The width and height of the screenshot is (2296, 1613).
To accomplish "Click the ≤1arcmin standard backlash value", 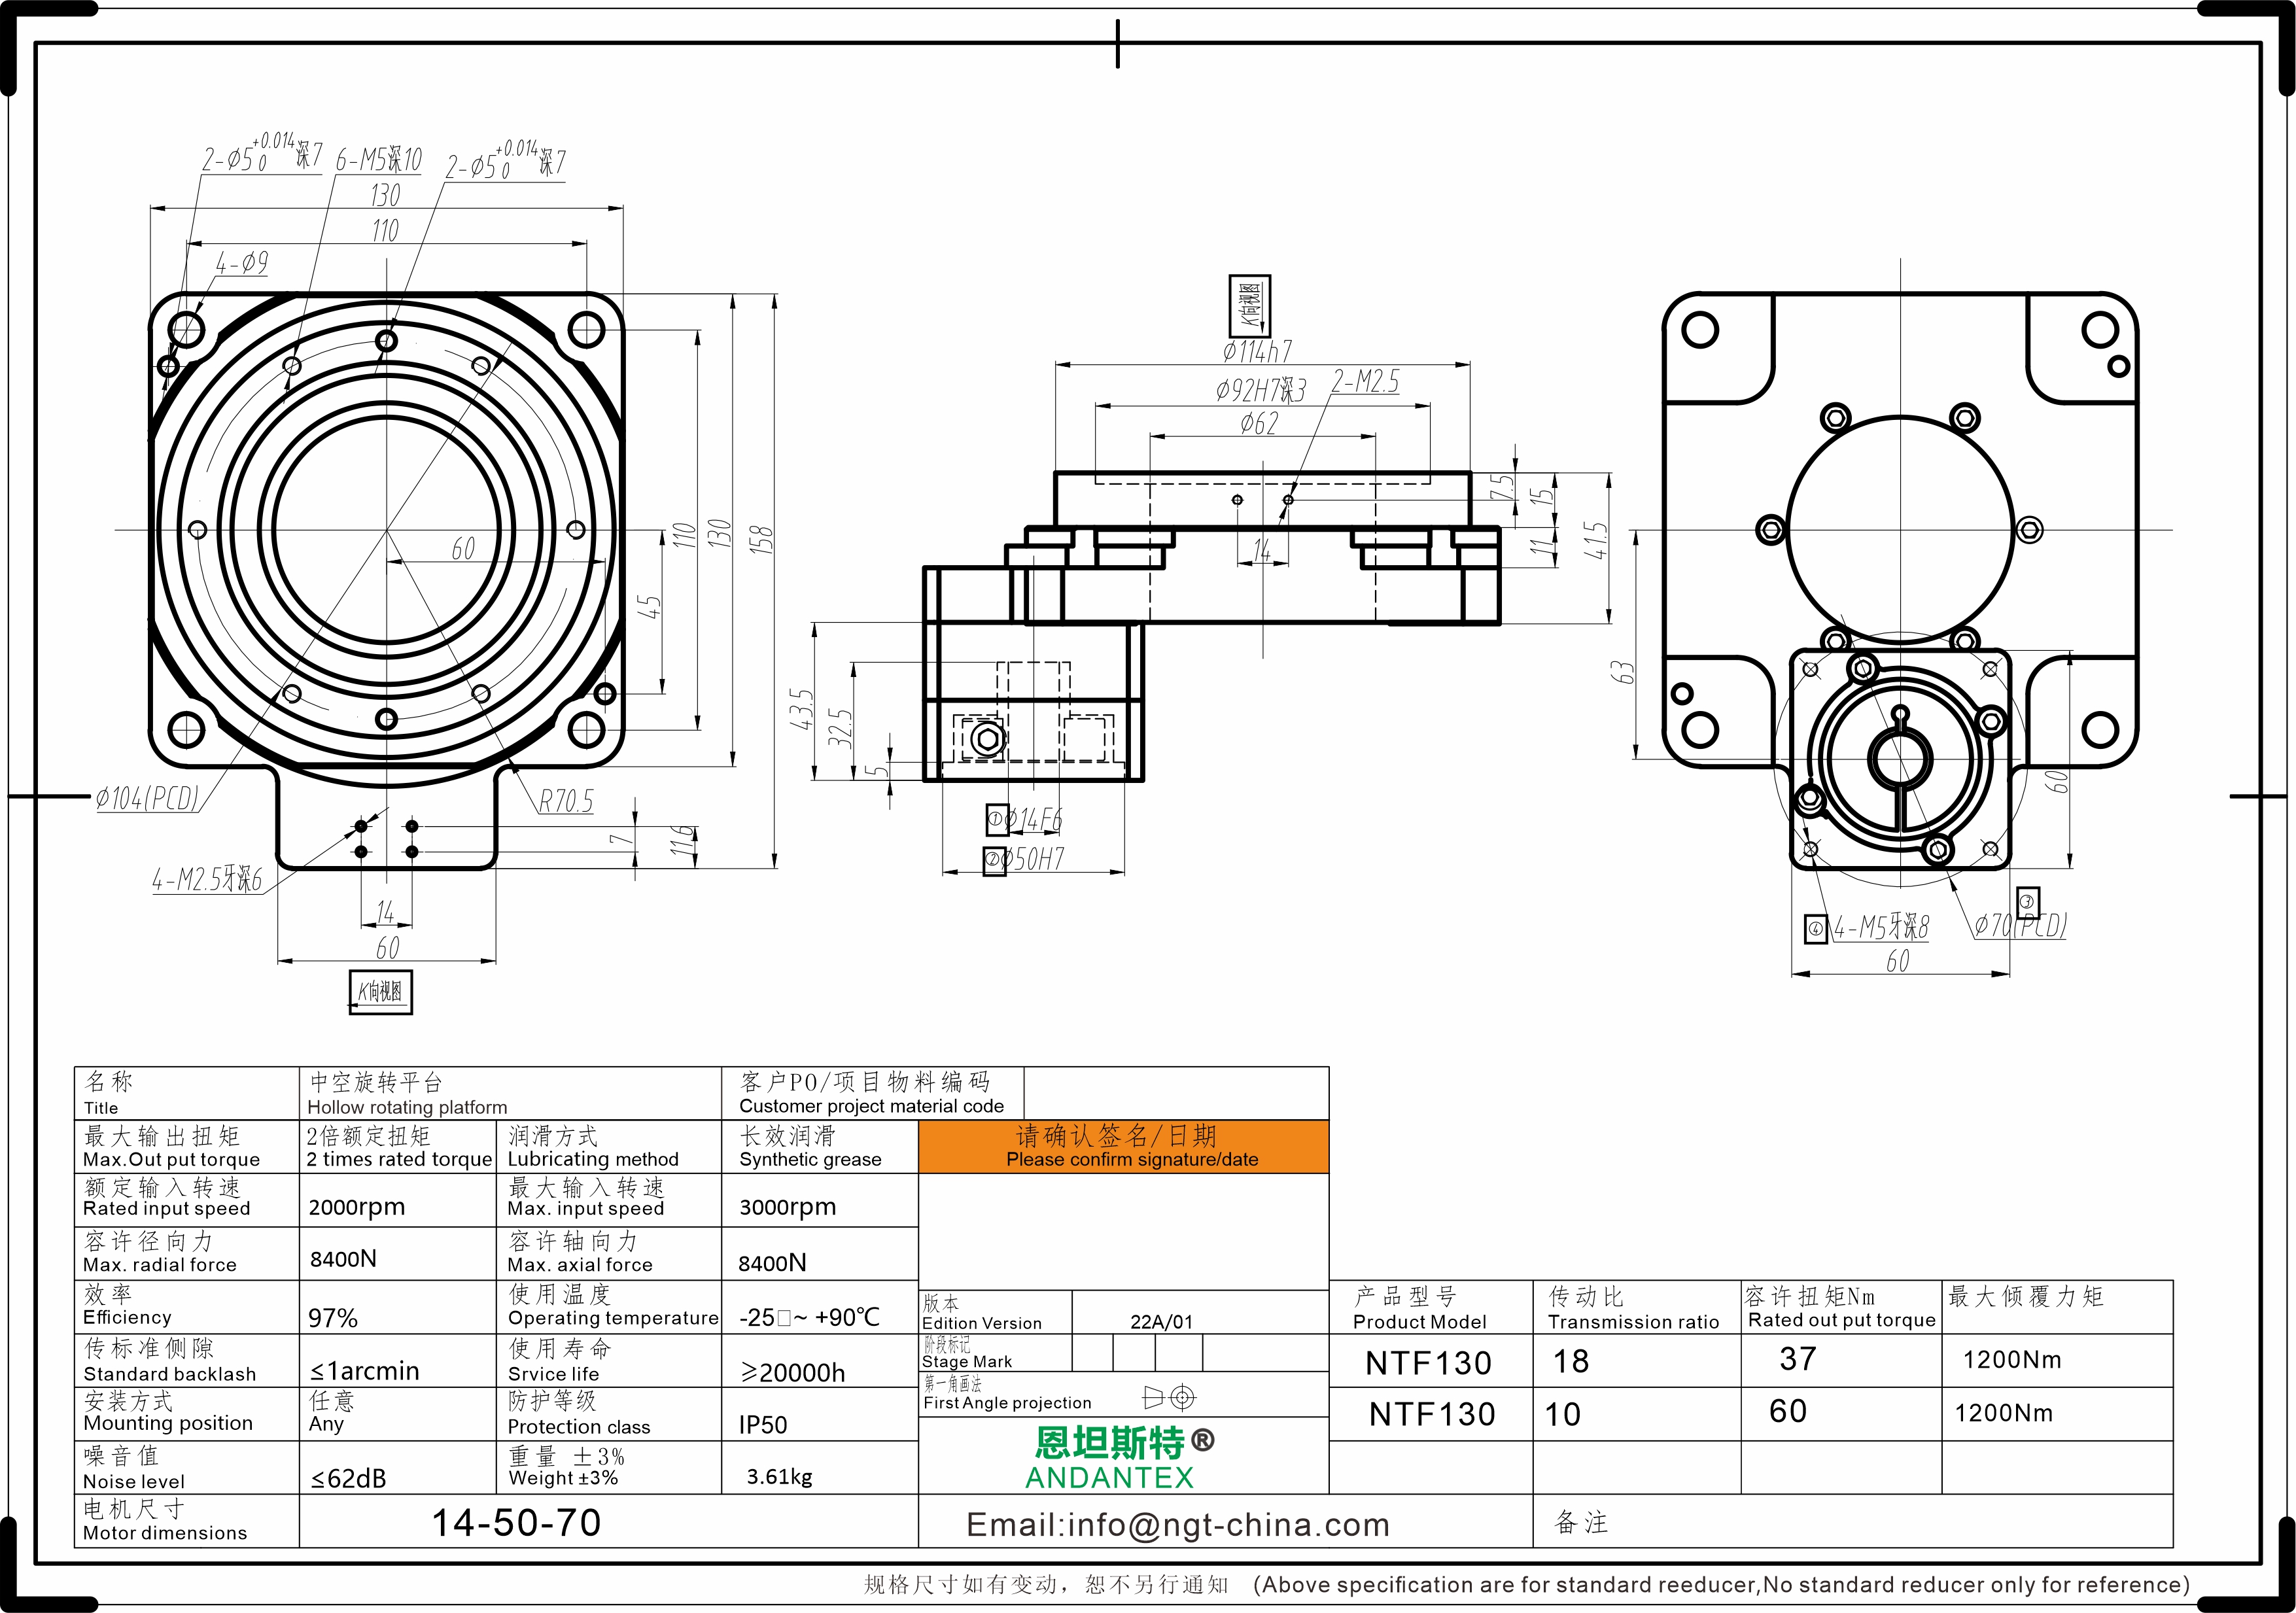I will point(364,1371).
